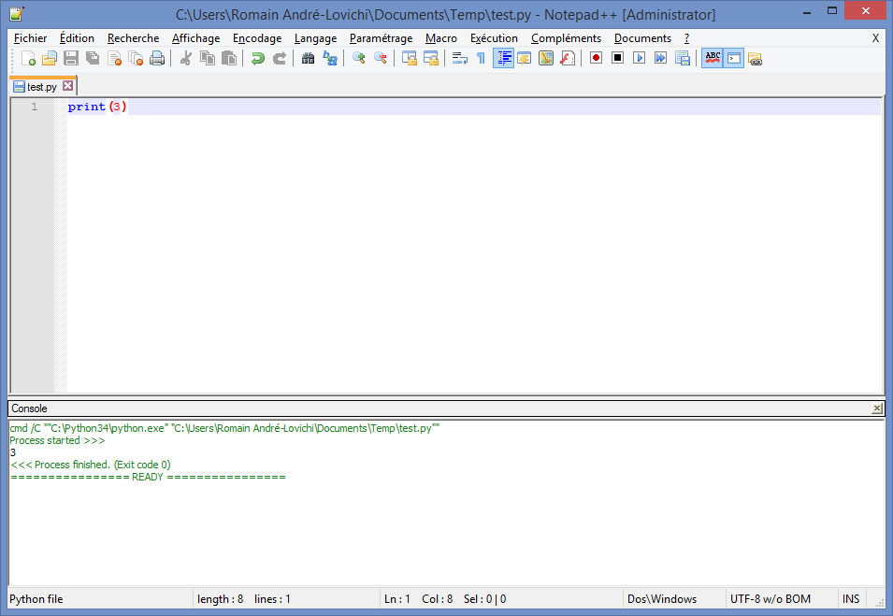The height and width of the screenshot is (616, 893).
Task: Toggle the NppExec console window icon
Action: pyautogui.click(x=733, y=58)
